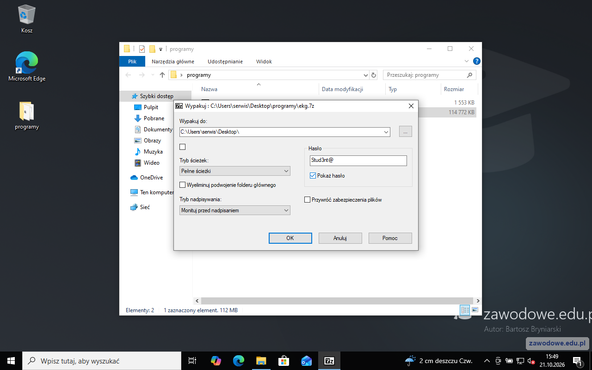Open the Kosz recycle bin icon
Image resolution: width=592 pixels, height=370 pixels.
tap(27, 19)
